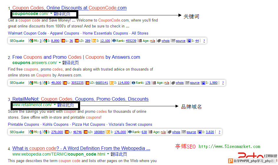The height and width of the screenshot is (165, 278).
Task: Open the CouponCode.com result title link
Action: click(x=69, y=8)
